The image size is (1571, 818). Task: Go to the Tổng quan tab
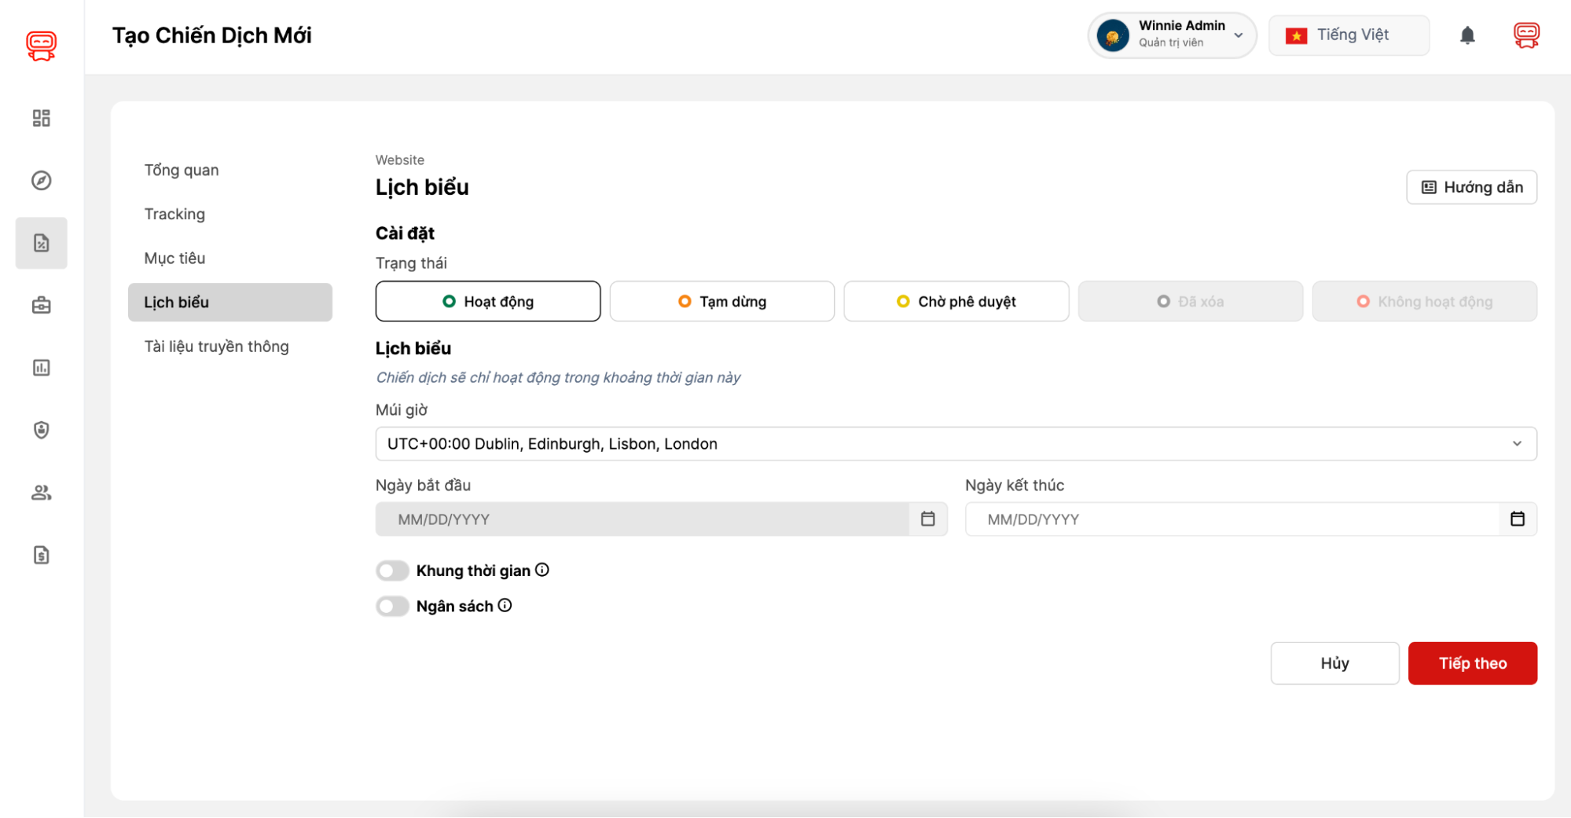click(x=182, y=171)
